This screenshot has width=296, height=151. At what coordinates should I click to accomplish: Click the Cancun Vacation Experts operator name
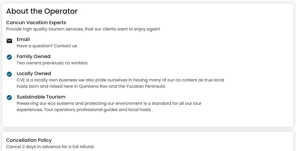36,23
